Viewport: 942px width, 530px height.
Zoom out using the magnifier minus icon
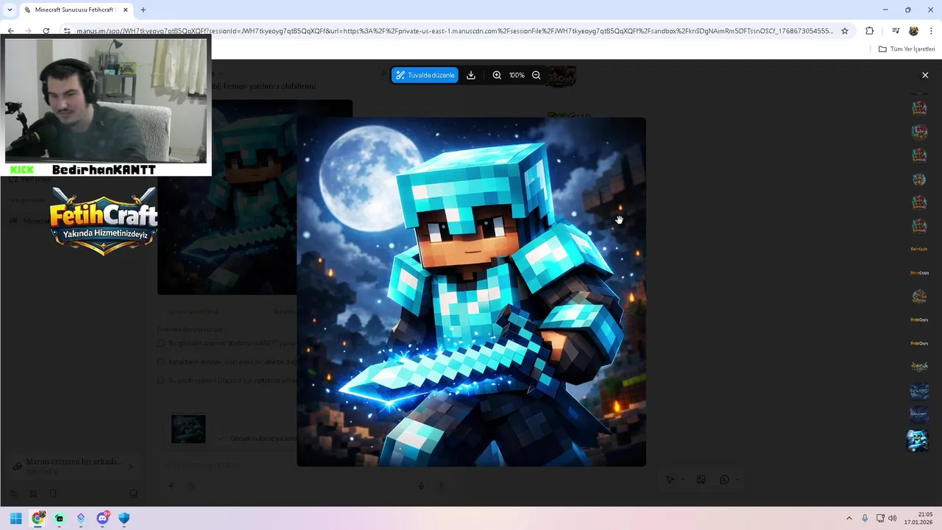[536, 75]
